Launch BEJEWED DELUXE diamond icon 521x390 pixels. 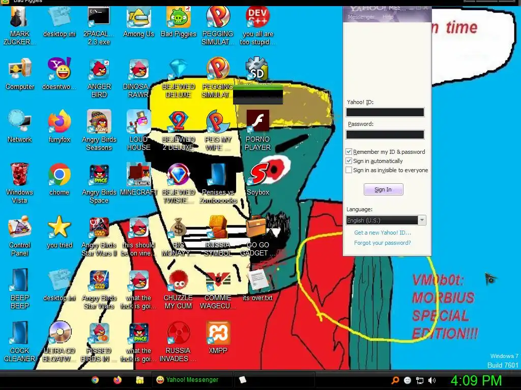point(179,78)
